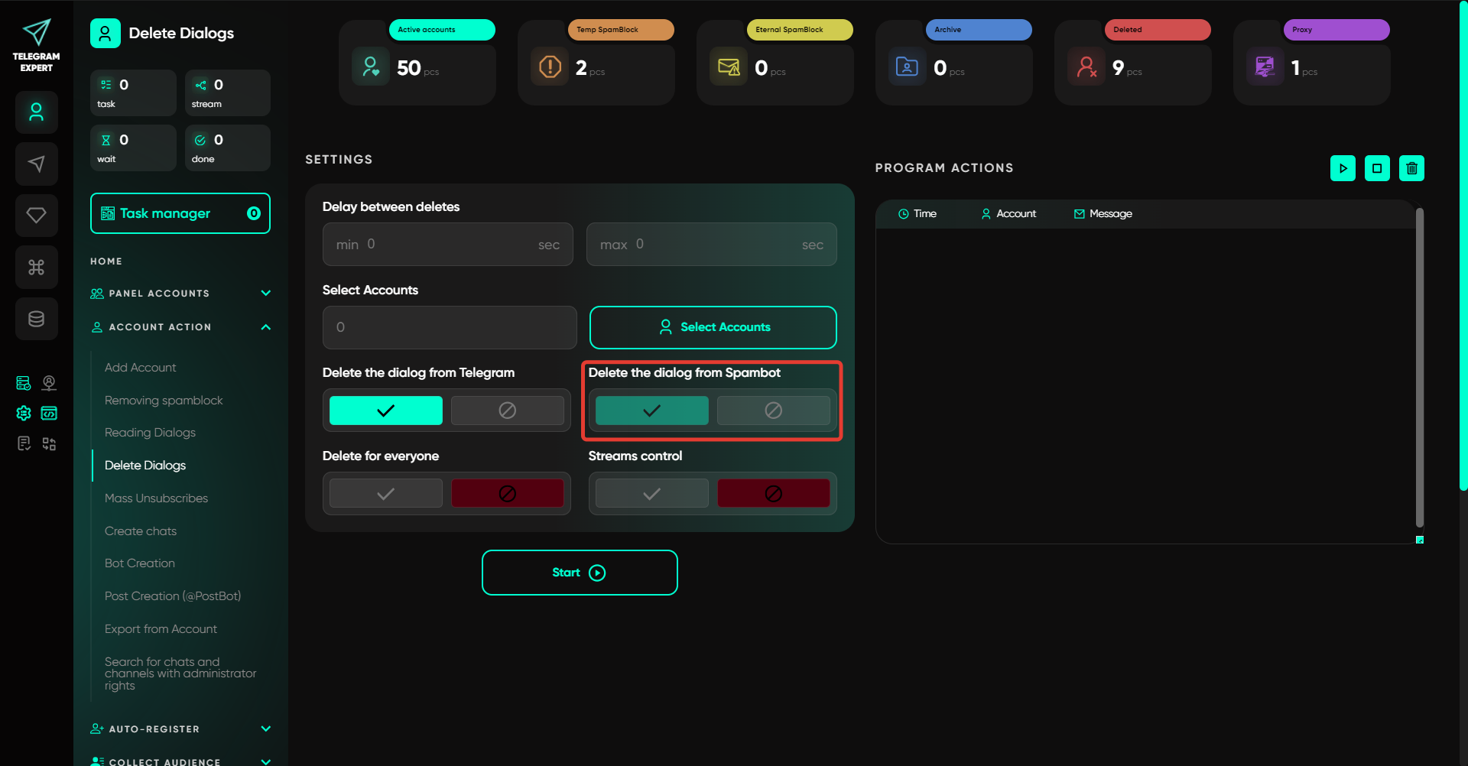This screenshot has height=766, width=1468.
Task: Click the Program Actions log scrollbar
Action: click(x=1419, y=367)
